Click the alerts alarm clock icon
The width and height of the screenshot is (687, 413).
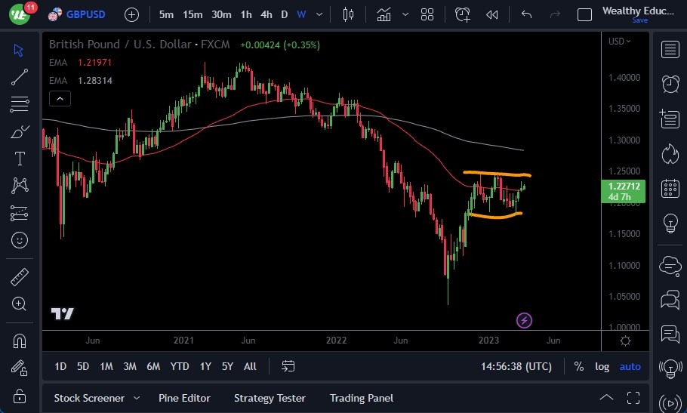coord(670,83)
